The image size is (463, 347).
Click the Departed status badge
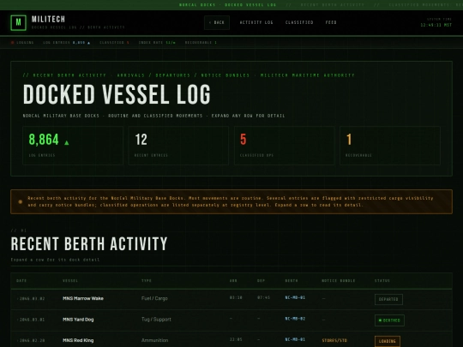tap(388, 299)
